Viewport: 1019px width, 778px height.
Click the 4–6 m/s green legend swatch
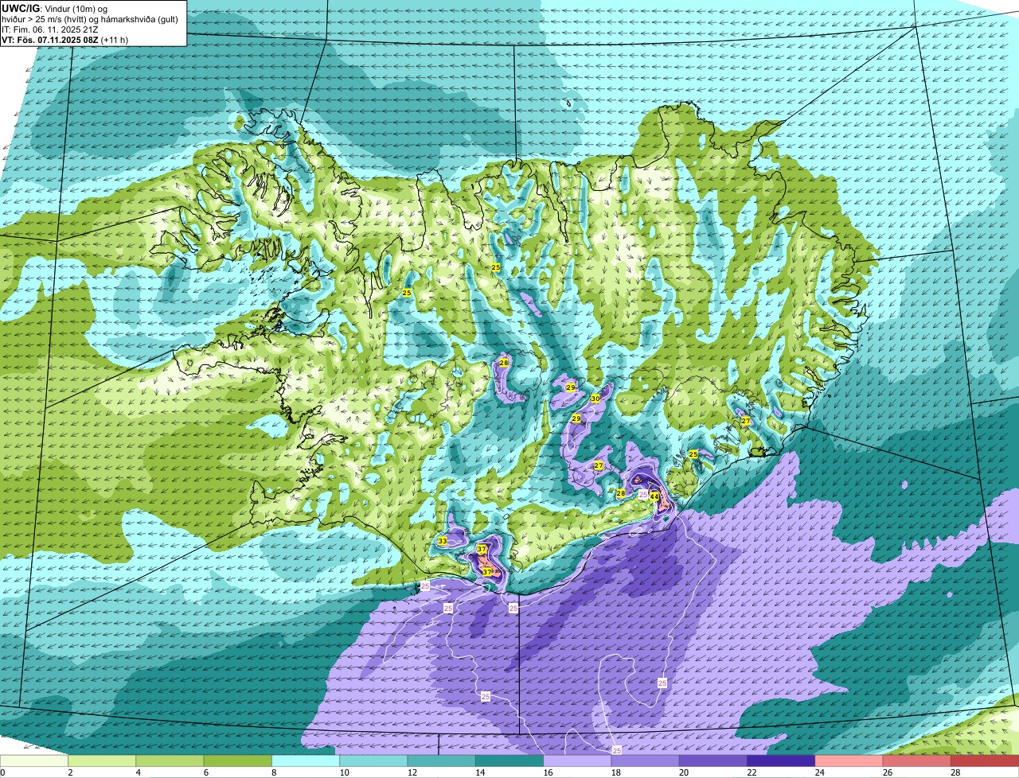tap(170, 761)
